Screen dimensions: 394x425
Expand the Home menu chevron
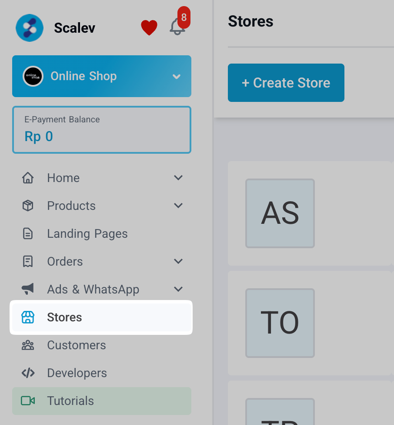click(178, 178)
